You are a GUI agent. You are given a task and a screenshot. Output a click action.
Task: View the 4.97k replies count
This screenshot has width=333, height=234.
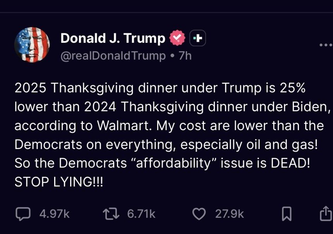click(55, 214)
